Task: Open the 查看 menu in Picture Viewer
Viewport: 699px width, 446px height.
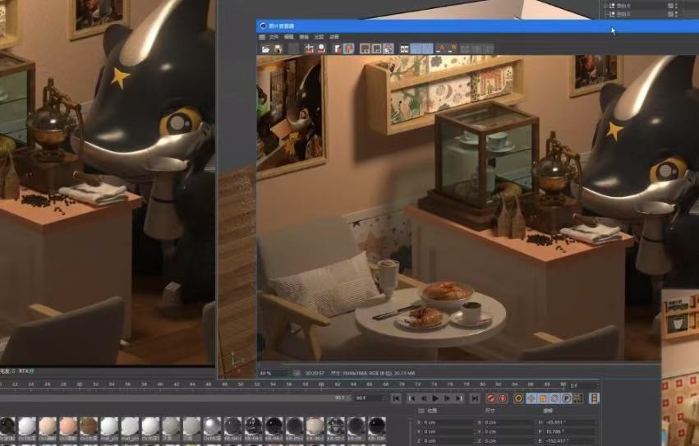Action: point(304,37)
